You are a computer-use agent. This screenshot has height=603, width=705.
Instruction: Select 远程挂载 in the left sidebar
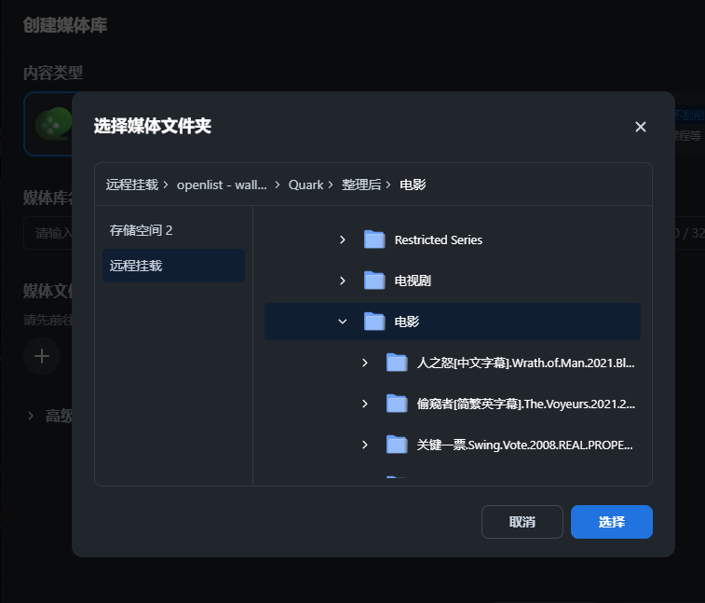(x=173, y=266)
